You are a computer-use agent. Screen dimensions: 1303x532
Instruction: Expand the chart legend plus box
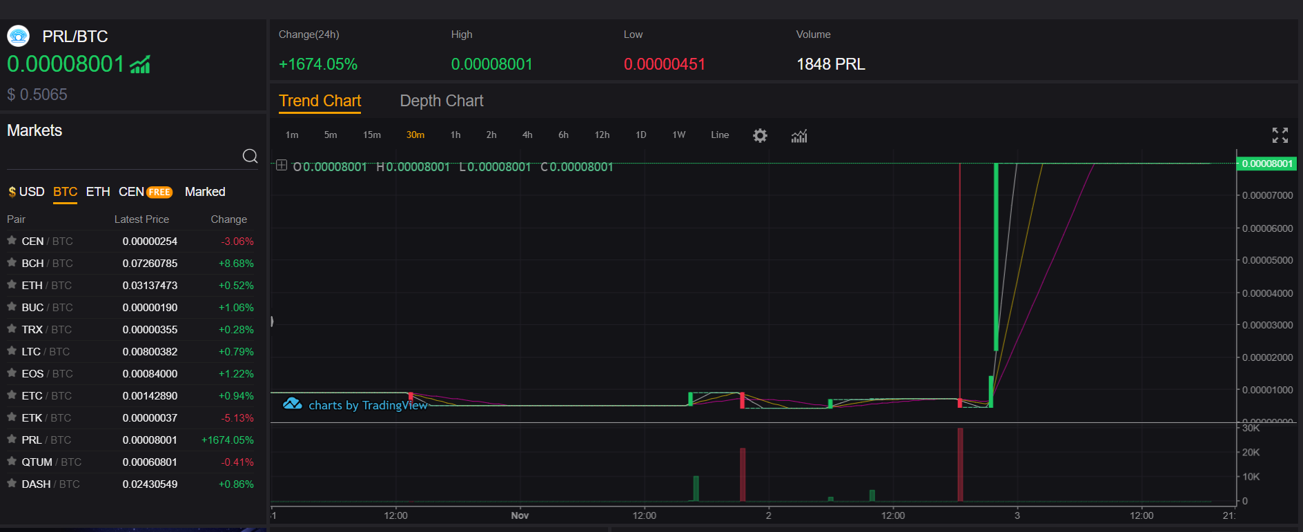click(x=282, y=166)
